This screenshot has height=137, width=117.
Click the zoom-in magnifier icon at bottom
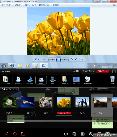91,134
